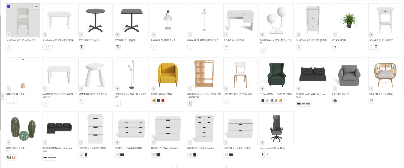Click the FEJKA plant variant icon

(x=335, y=47)
